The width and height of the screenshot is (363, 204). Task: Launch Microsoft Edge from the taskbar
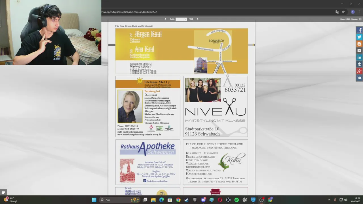[161, 200]
